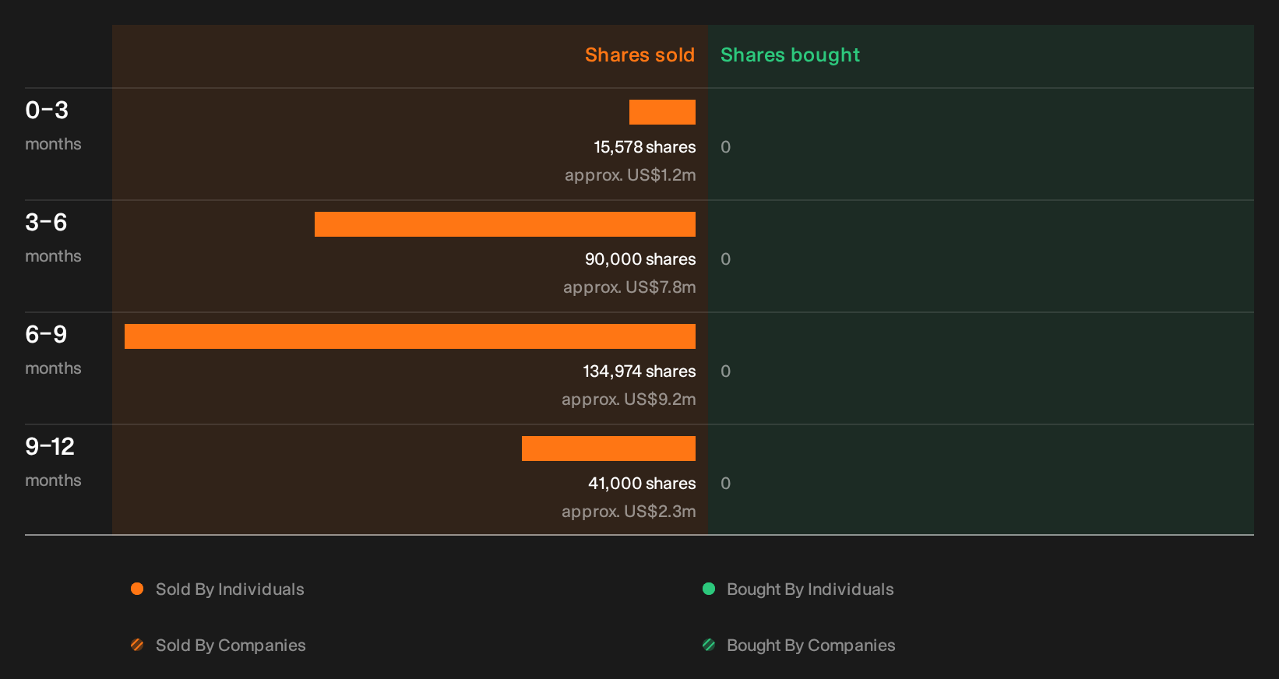Screen dimensions: 1279x679
Task: Click the 'approx. US$9.2m' amount
Action: click(x=629, y=399)
